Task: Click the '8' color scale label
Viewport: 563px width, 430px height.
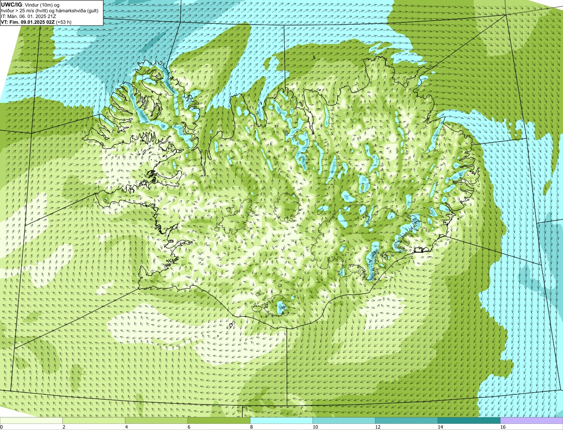Action: click(x=251, y=427)
